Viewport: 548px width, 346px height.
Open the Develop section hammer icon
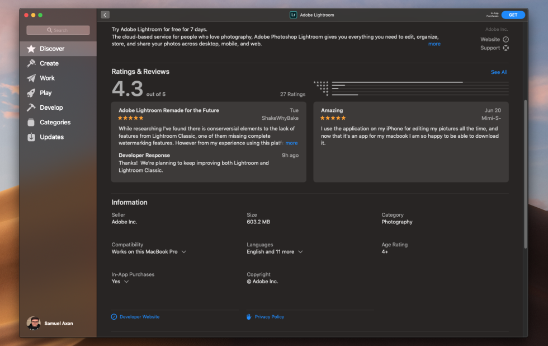31,107
